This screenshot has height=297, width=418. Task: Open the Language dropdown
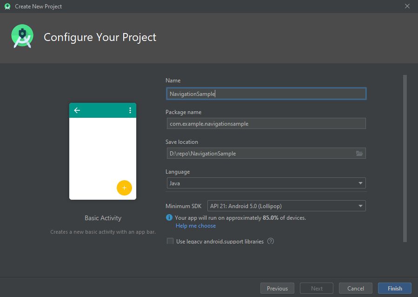tap(361, 182)
